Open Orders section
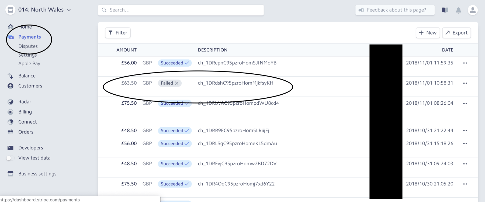Viewport: 485px width, 202px height. pos(26,132)
